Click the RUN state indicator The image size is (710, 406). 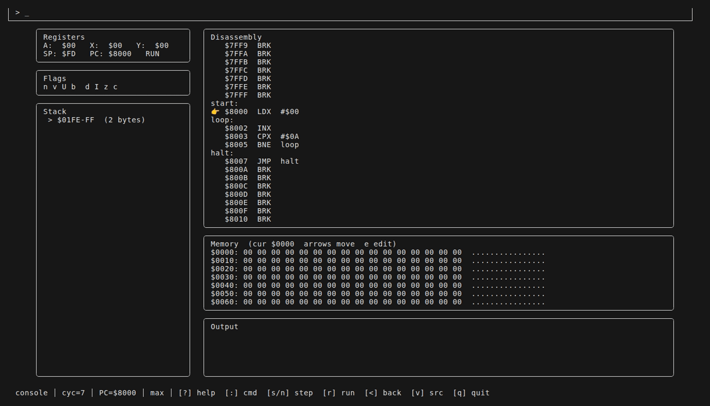152,54
